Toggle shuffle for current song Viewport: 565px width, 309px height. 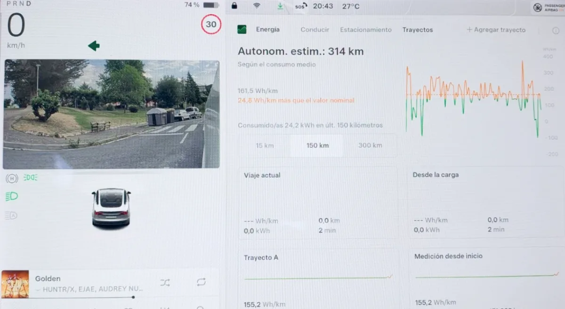click(165, 282)
